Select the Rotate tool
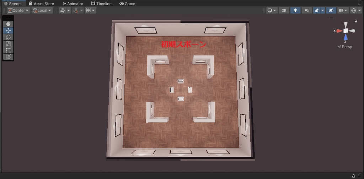 coord(8,37)
